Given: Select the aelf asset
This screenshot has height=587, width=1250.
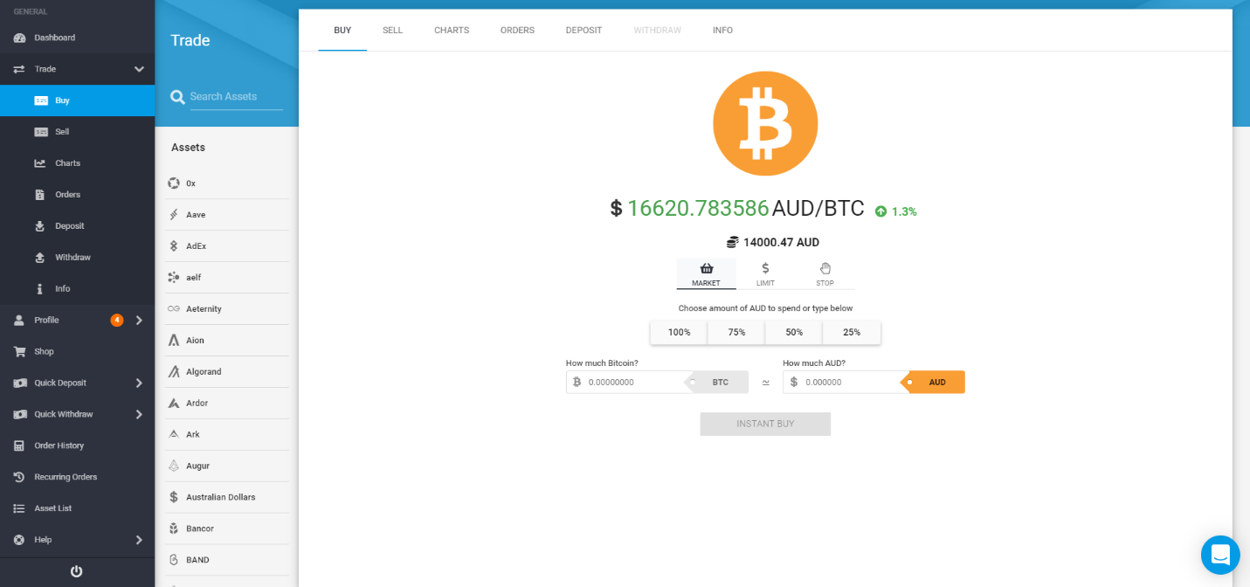Looking at the screenshot, I should pos(226,278).
